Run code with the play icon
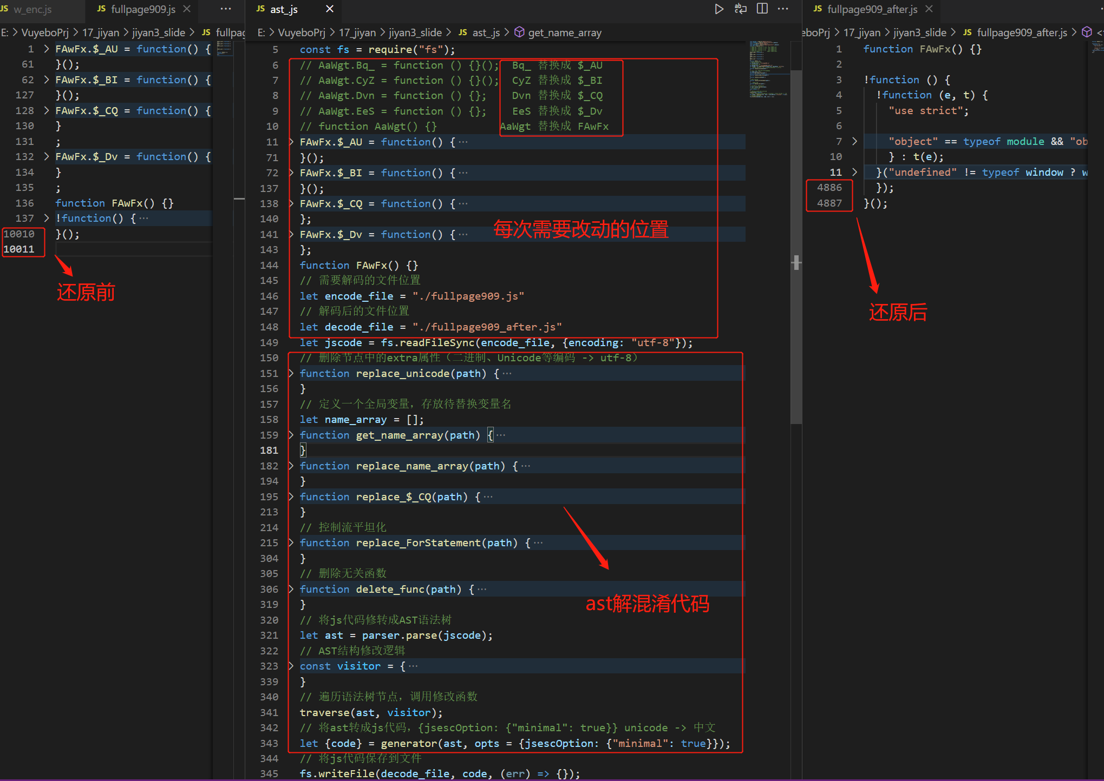Image resolution: width=1104 pixels, height=781 pixels. point(718,9)
